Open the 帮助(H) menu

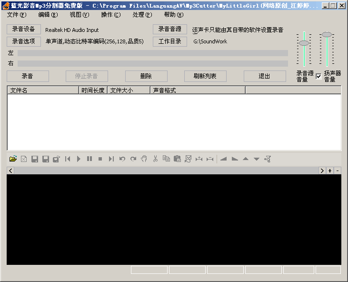[x=174, y=15]
